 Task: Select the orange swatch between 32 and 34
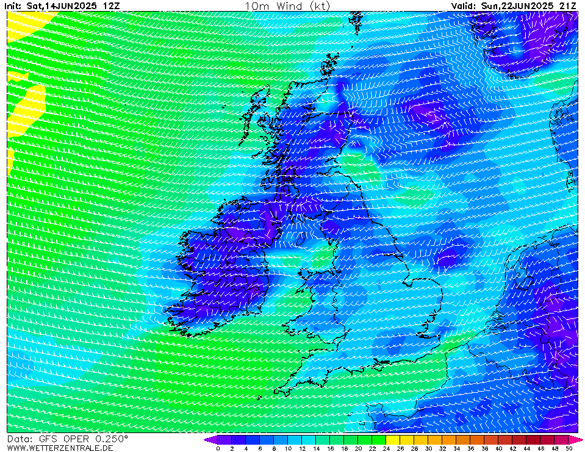pyautogui.click(x=449, y=440)
